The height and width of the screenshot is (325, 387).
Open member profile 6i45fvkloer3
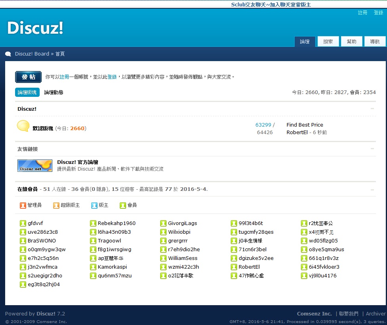pos(324,267)
